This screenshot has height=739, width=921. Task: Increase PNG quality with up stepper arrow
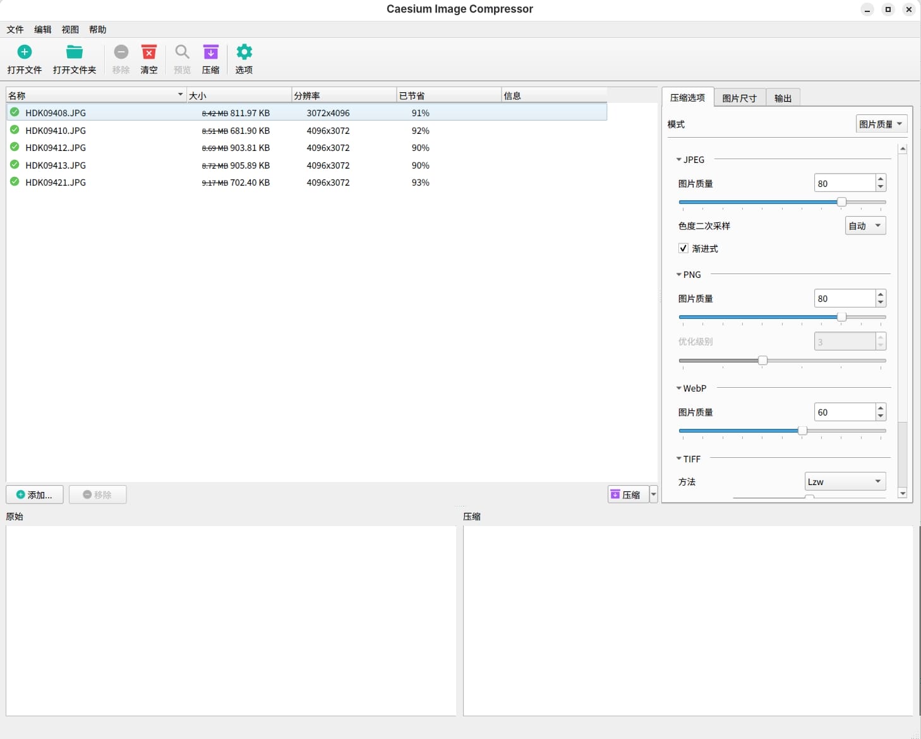(x=881, y=294)
